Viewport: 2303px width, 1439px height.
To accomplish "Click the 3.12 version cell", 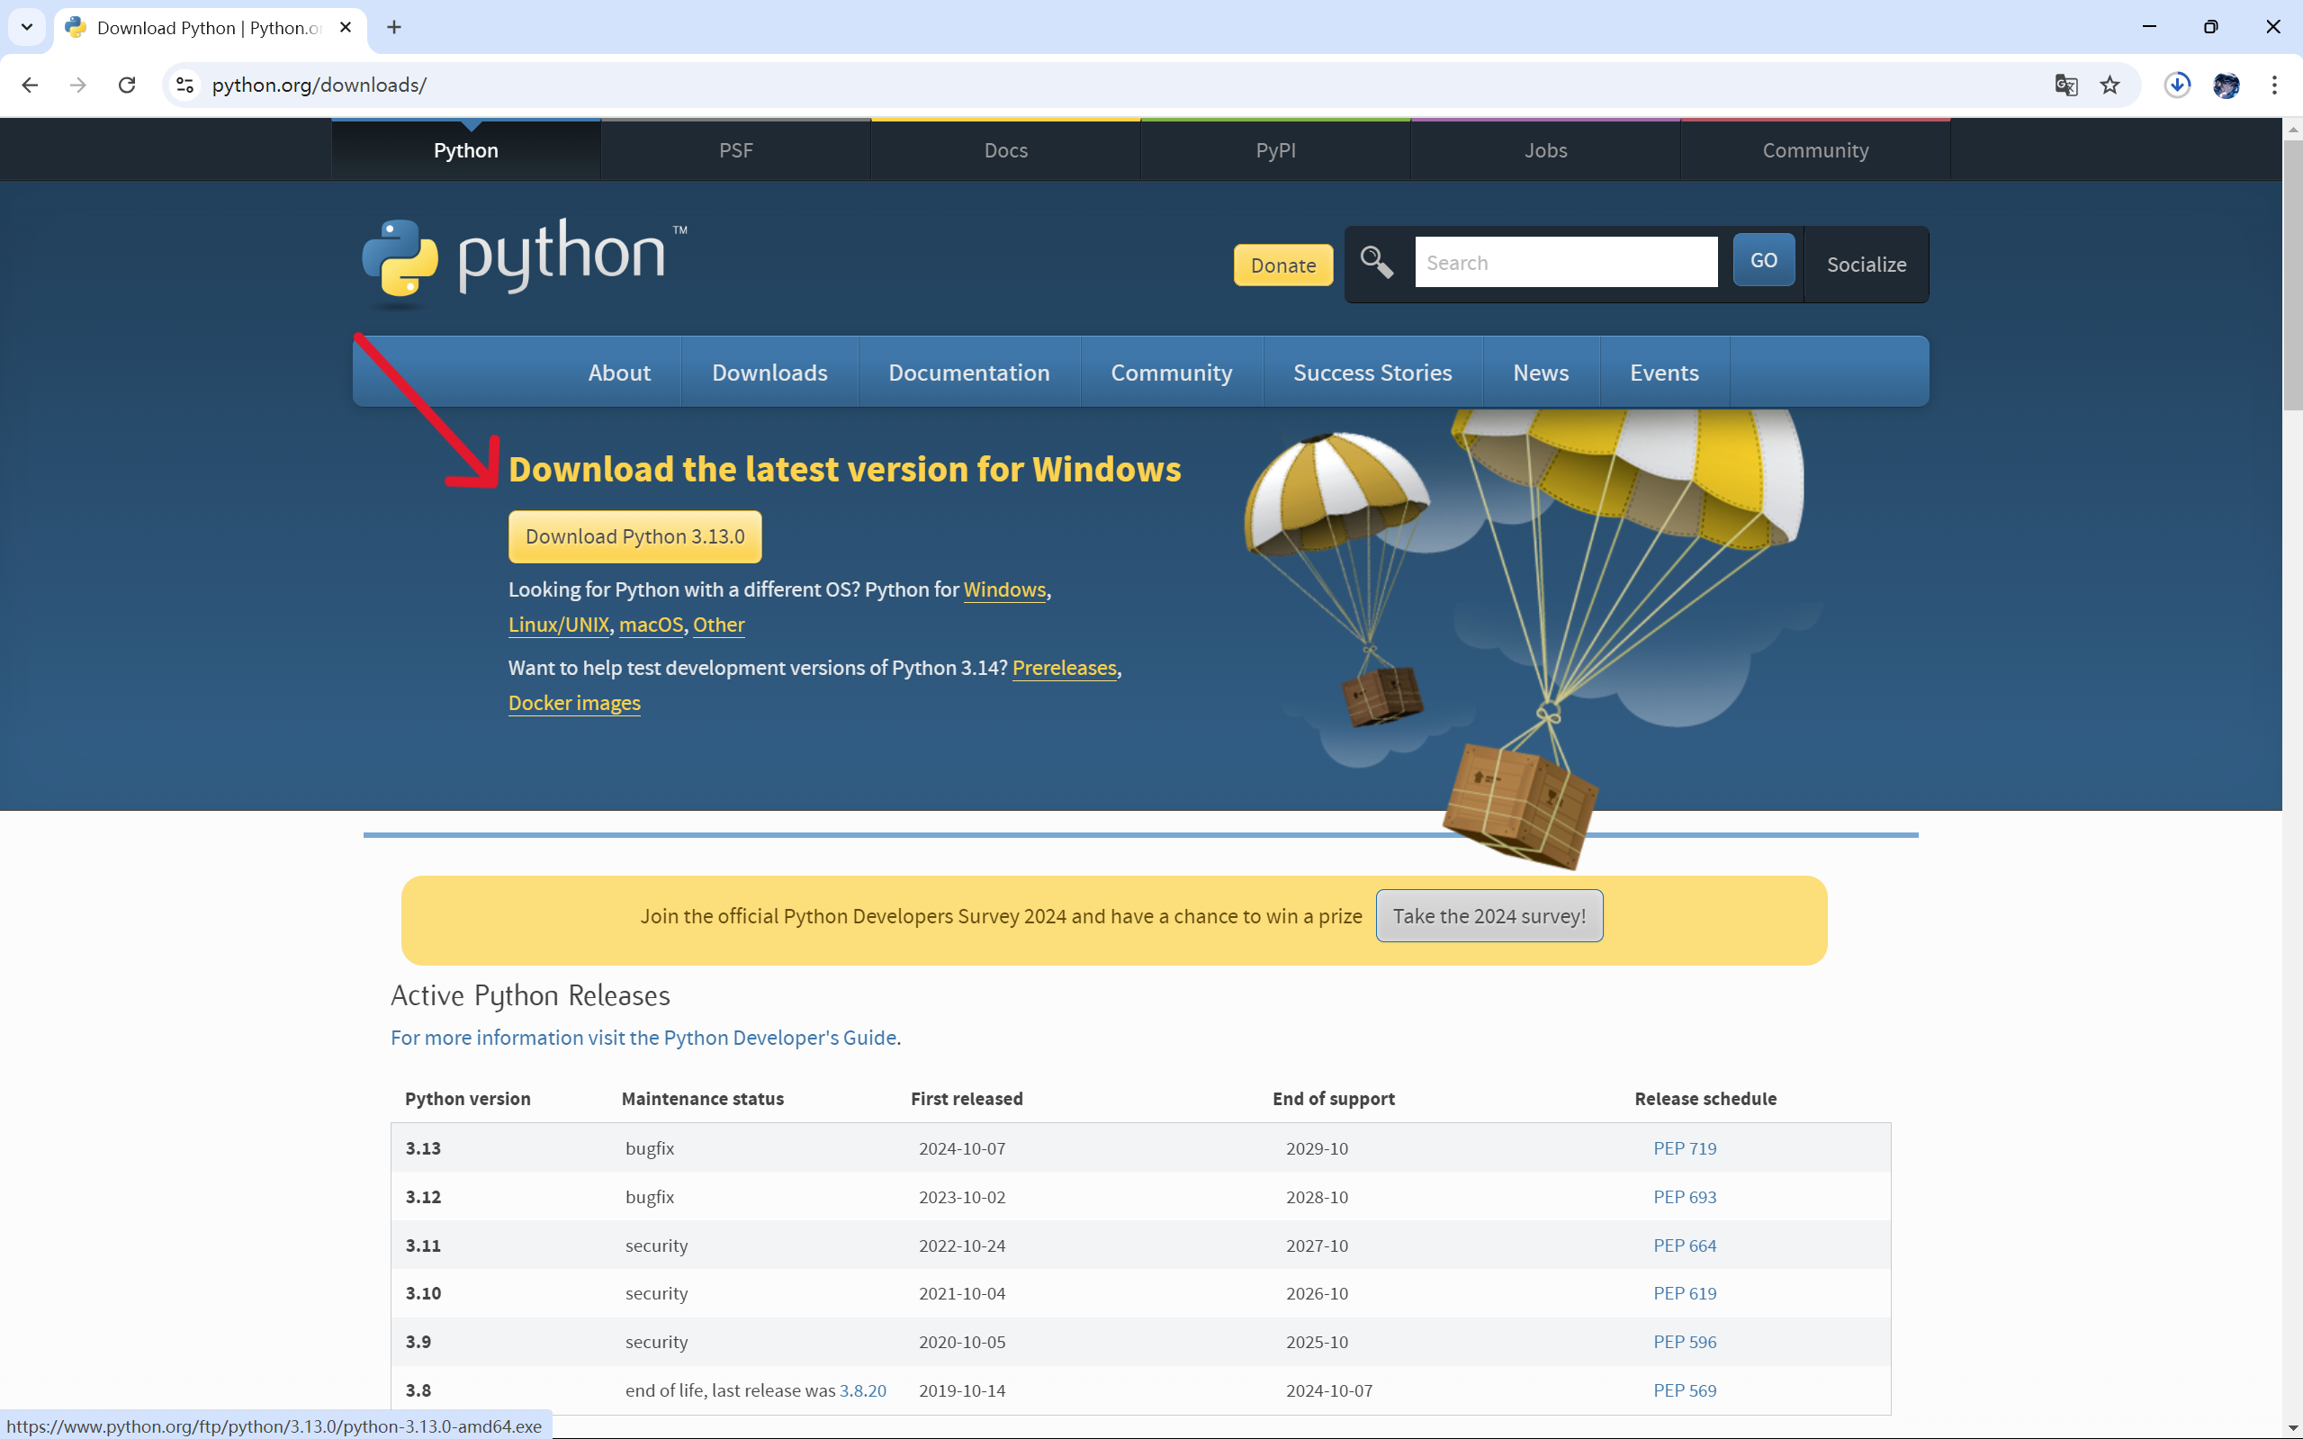I will coord(423,1196).
